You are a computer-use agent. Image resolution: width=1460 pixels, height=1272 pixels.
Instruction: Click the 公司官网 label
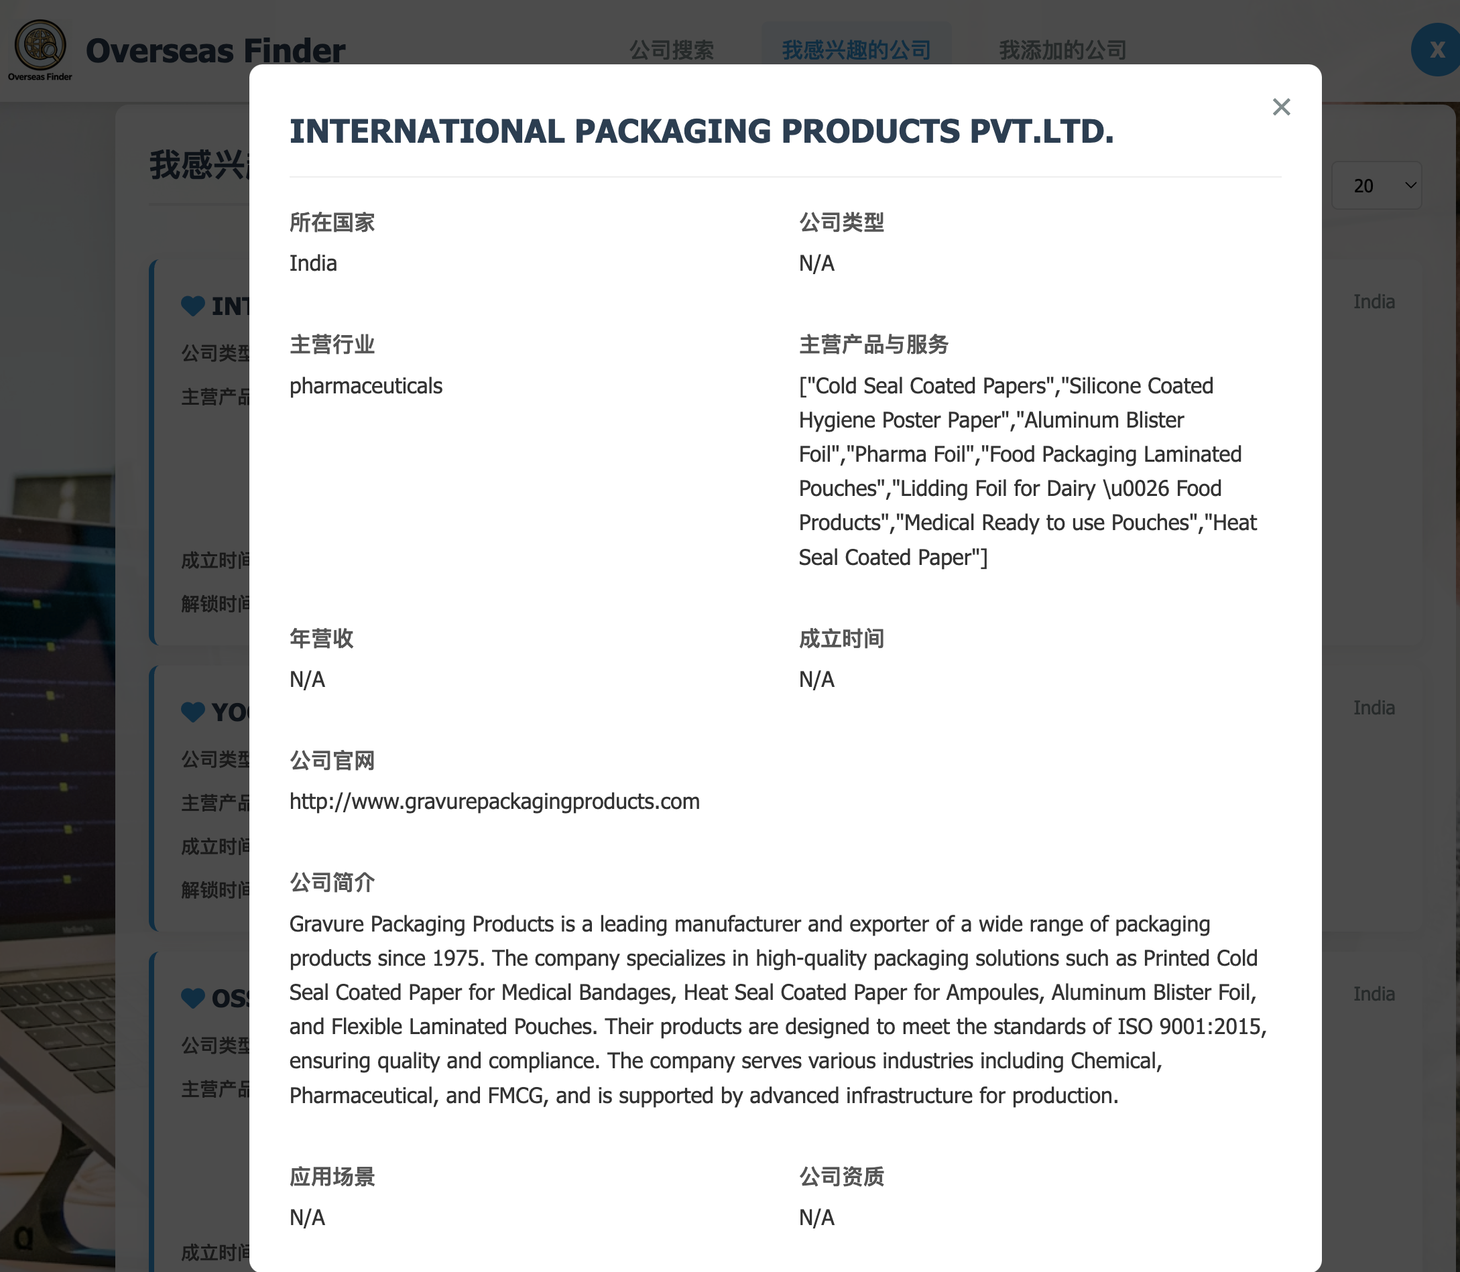pyautogui.click(x=332, y=760)
